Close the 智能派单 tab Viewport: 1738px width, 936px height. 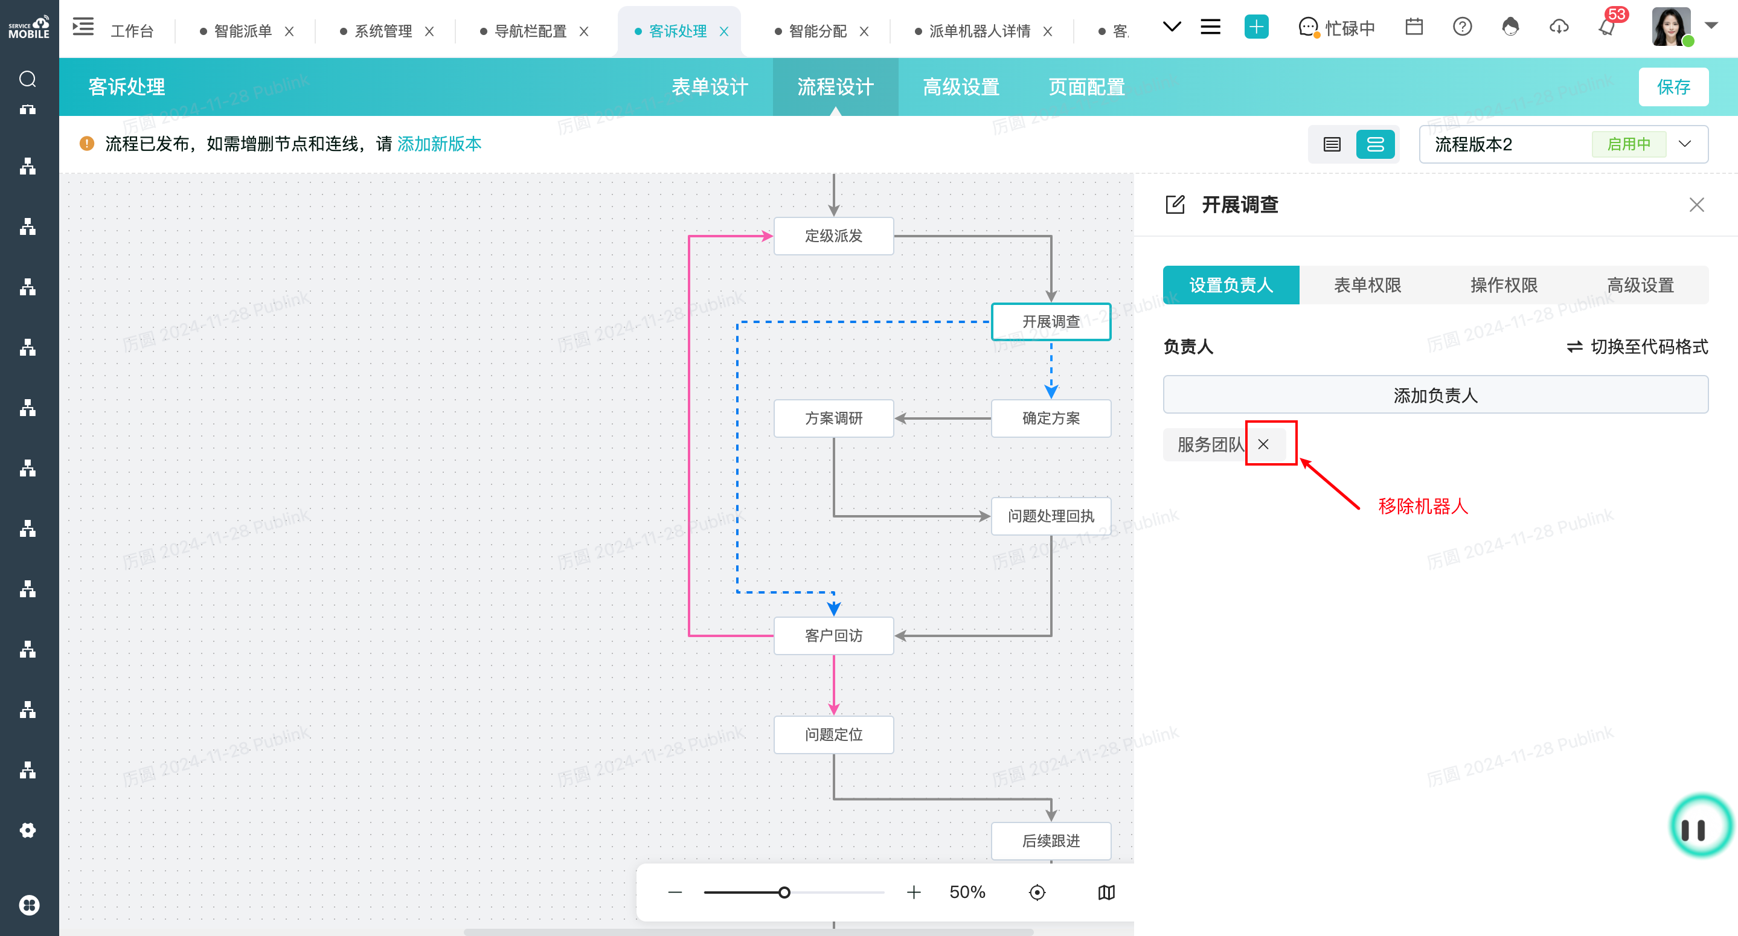pos(289,31)
